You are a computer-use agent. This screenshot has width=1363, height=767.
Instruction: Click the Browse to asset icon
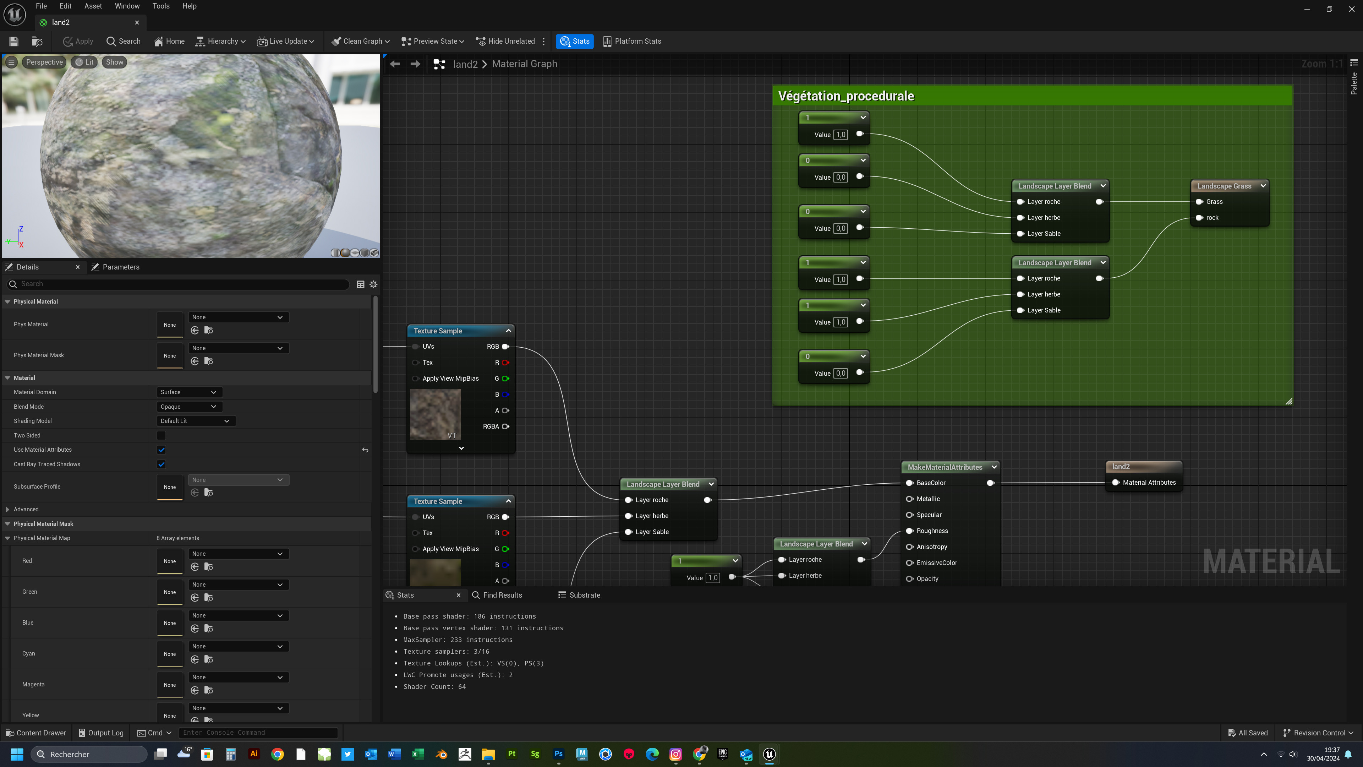37,41
